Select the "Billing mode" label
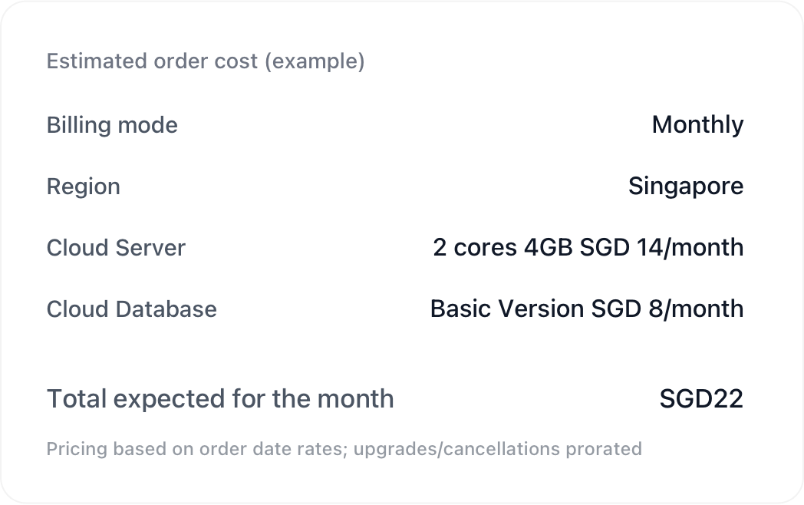 coord(112,125)
